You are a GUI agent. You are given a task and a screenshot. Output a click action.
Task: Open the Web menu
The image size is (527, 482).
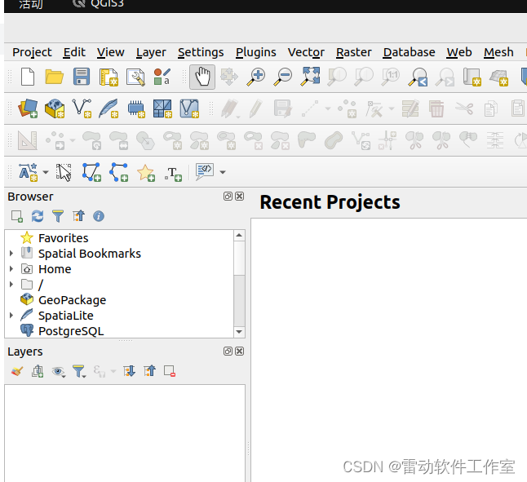pyautogui.click(x=459, y=52)
